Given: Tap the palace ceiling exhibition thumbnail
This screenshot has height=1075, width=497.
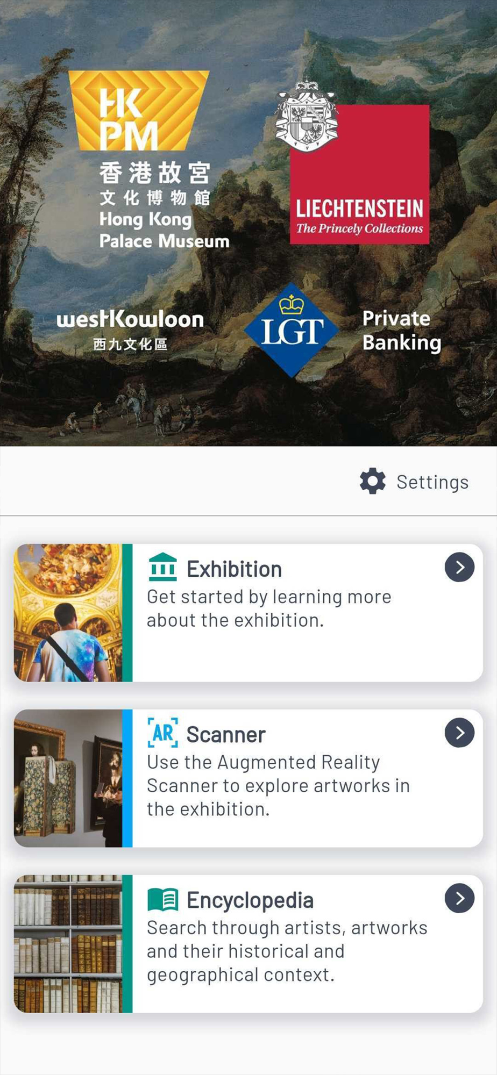Looking at the screenshot, I should 68,613.
